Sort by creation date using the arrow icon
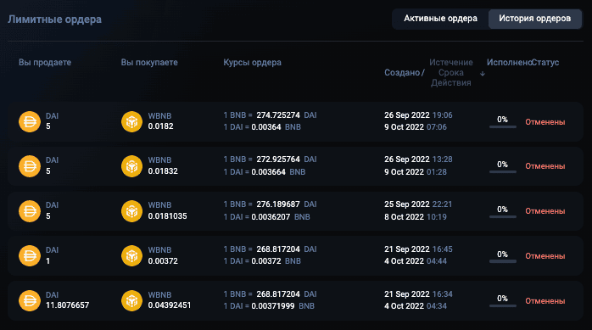The image size is (592, 330). point(483,74)
